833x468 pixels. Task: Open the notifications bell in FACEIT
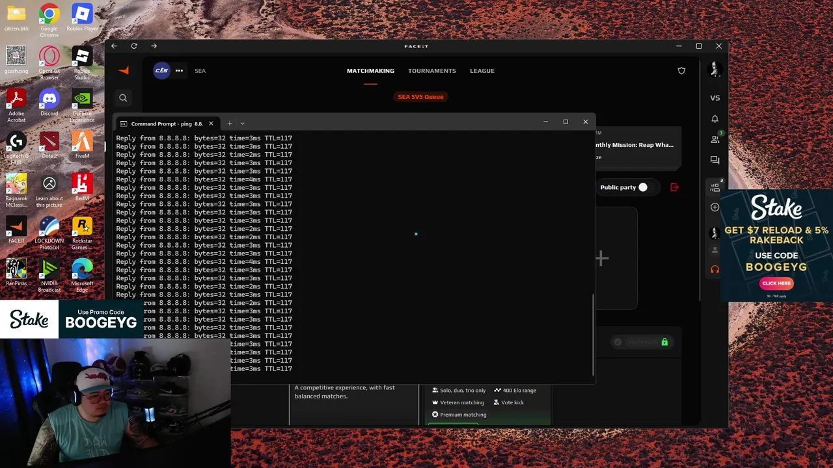click(715, 118)
